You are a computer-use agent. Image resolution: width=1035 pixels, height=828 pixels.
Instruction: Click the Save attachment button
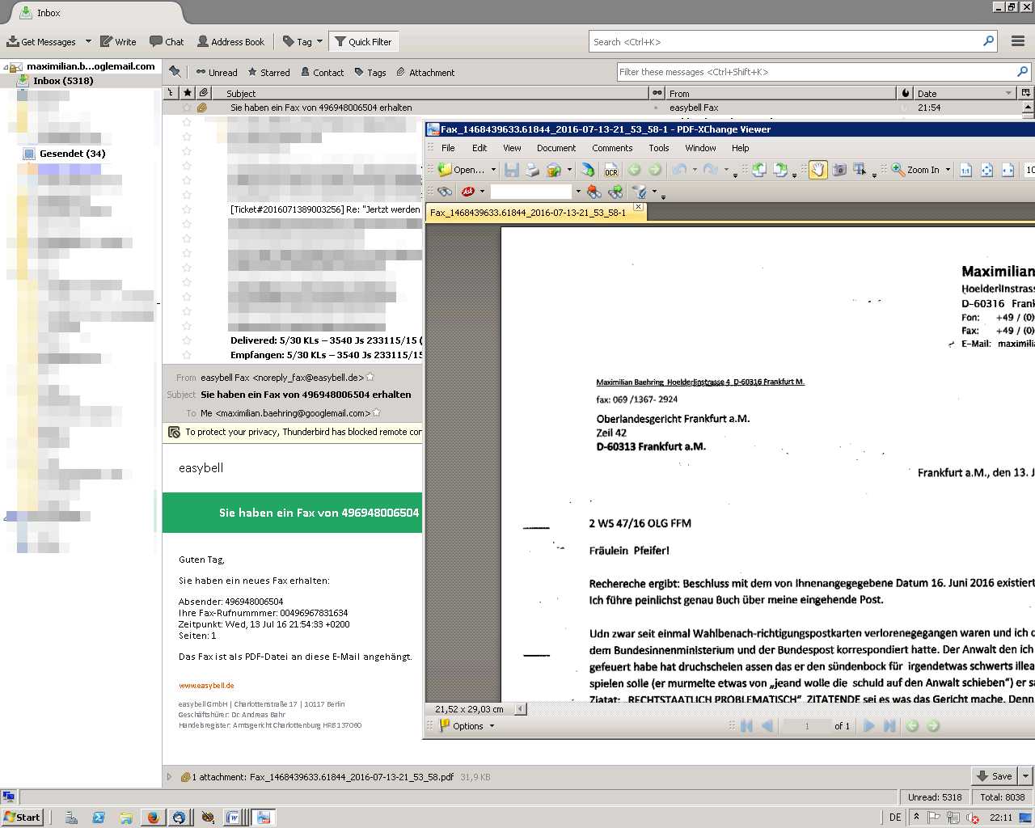click(994, 776)
